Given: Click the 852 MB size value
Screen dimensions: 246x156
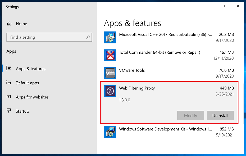Looking at the screenshot, I should click(x=227, y=129).
